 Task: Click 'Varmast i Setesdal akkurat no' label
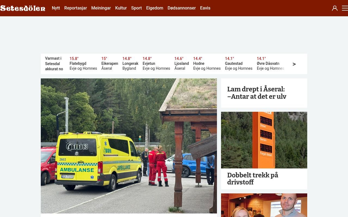tap(54, 64)
